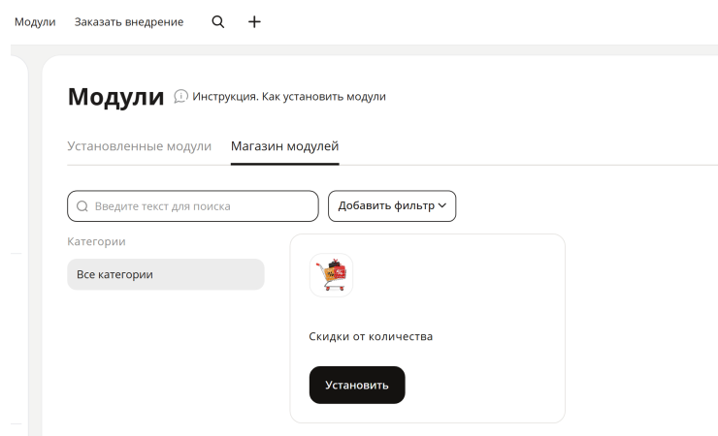This screenshot has height=436, width=718.
Task: Switch to the Магазин модулей tab
Action: click(x=285, y=146)
